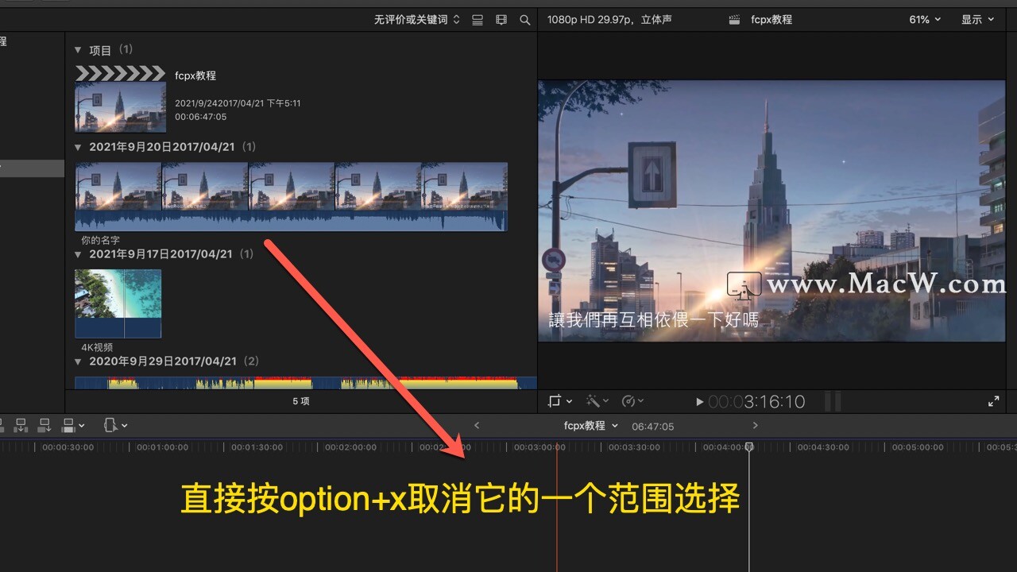1017x572 pixels.
Task: Click the white playhead handle on timeline ruler
Action: 749,447
